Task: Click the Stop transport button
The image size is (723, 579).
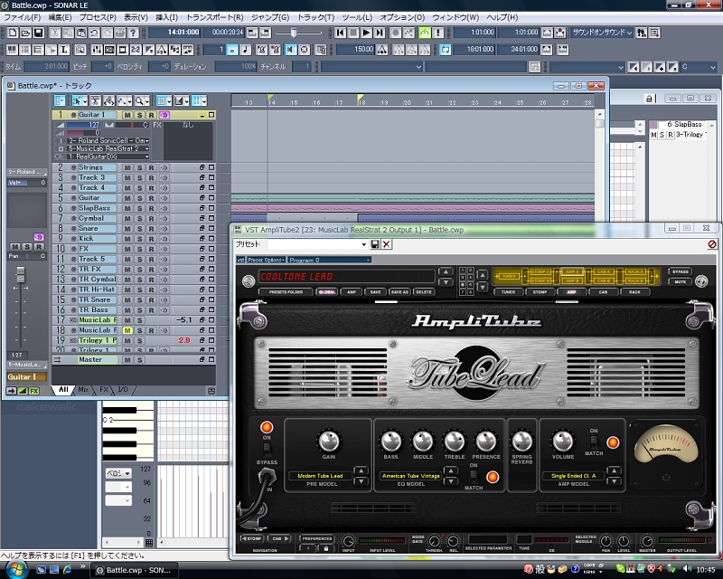Action: 353,33
